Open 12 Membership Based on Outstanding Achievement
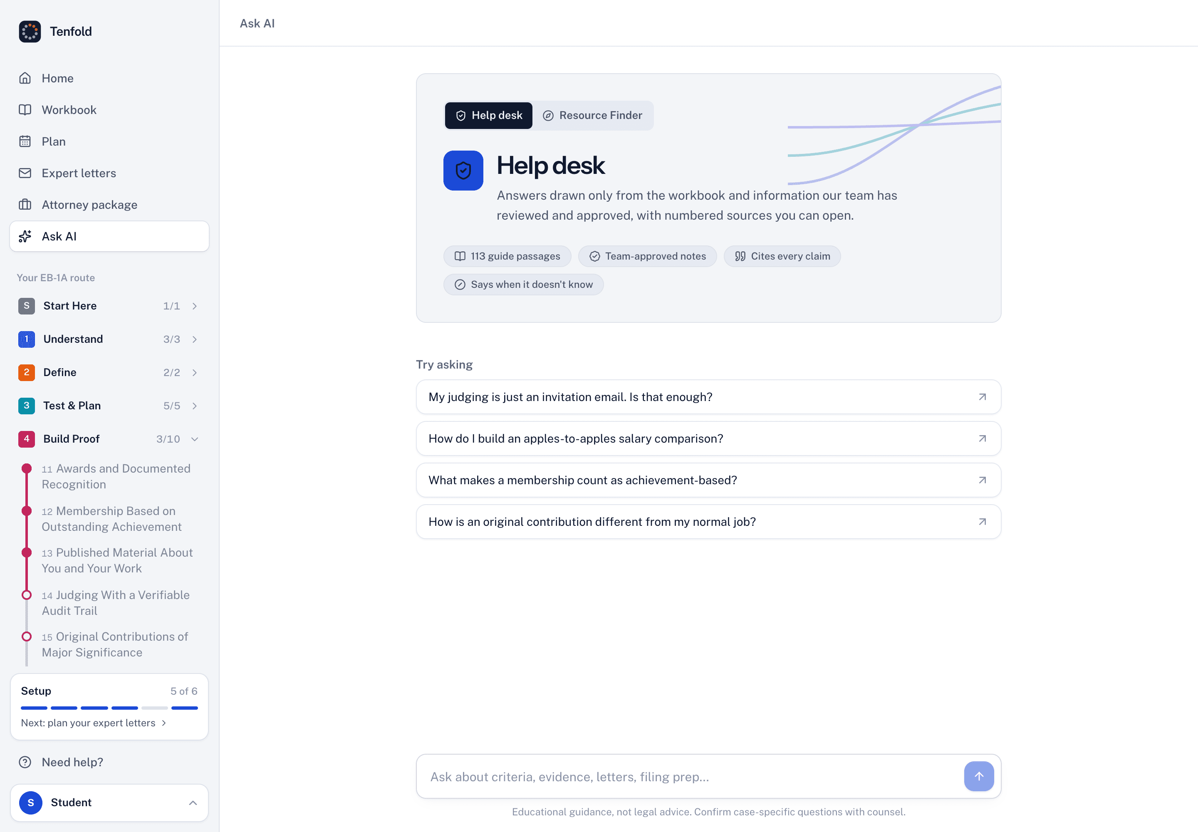This screenshot has height=832, width=1198. click(111, 519)
